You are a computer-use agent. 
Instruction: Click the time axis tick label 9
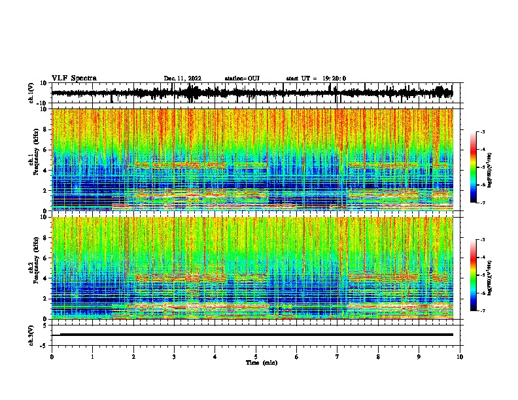419,357
